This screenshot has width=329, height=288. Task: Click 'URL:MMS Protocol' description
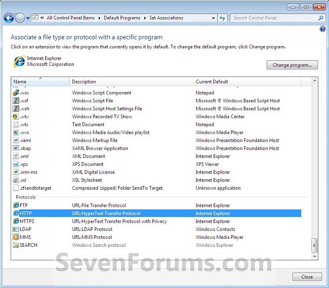92,237
